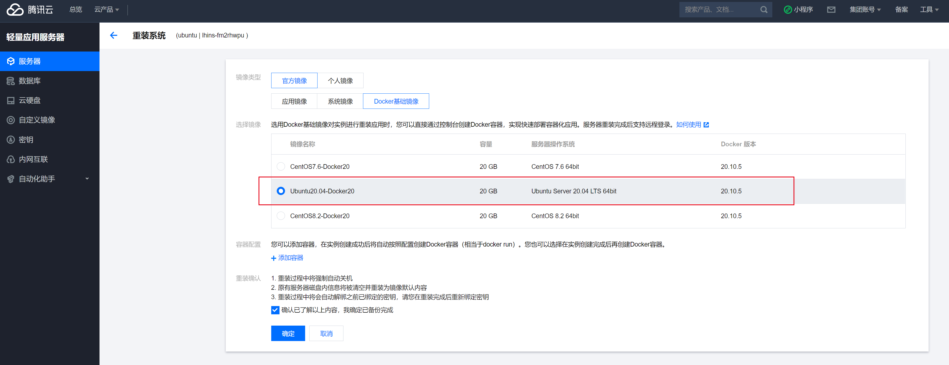This screenshot has width=949, height=365.
Task: Click the 20 GB cell in CentOS7.6 row
Action: [x=488, y=166]
